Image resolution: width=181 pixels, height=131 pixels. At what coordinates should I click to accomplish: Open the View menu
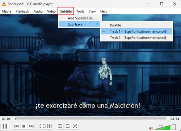click(92, 11)
